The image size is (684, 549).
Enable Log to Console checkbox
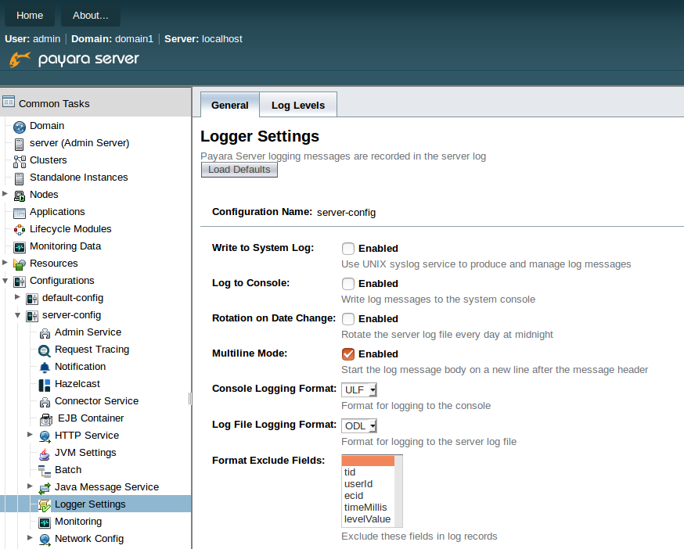tap(348, 284)
